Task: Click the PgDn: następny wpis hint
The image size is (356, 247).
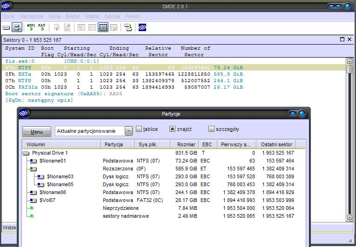Action: tap(39, 100)
